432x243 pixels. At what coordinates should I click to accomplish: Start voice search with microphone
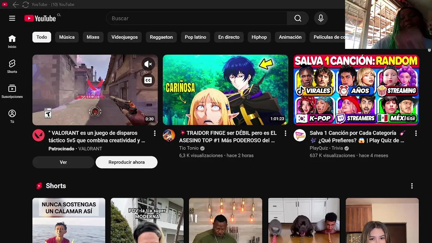(x=321, y=18)
